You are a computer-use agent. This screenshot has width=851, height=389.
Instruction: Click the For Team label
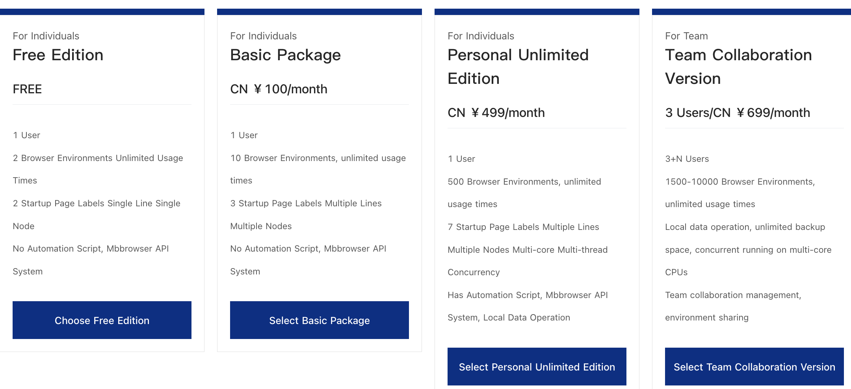click(686, 36)
